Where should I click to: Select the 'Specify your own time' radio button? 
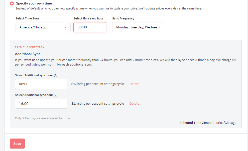click(12, 3)
